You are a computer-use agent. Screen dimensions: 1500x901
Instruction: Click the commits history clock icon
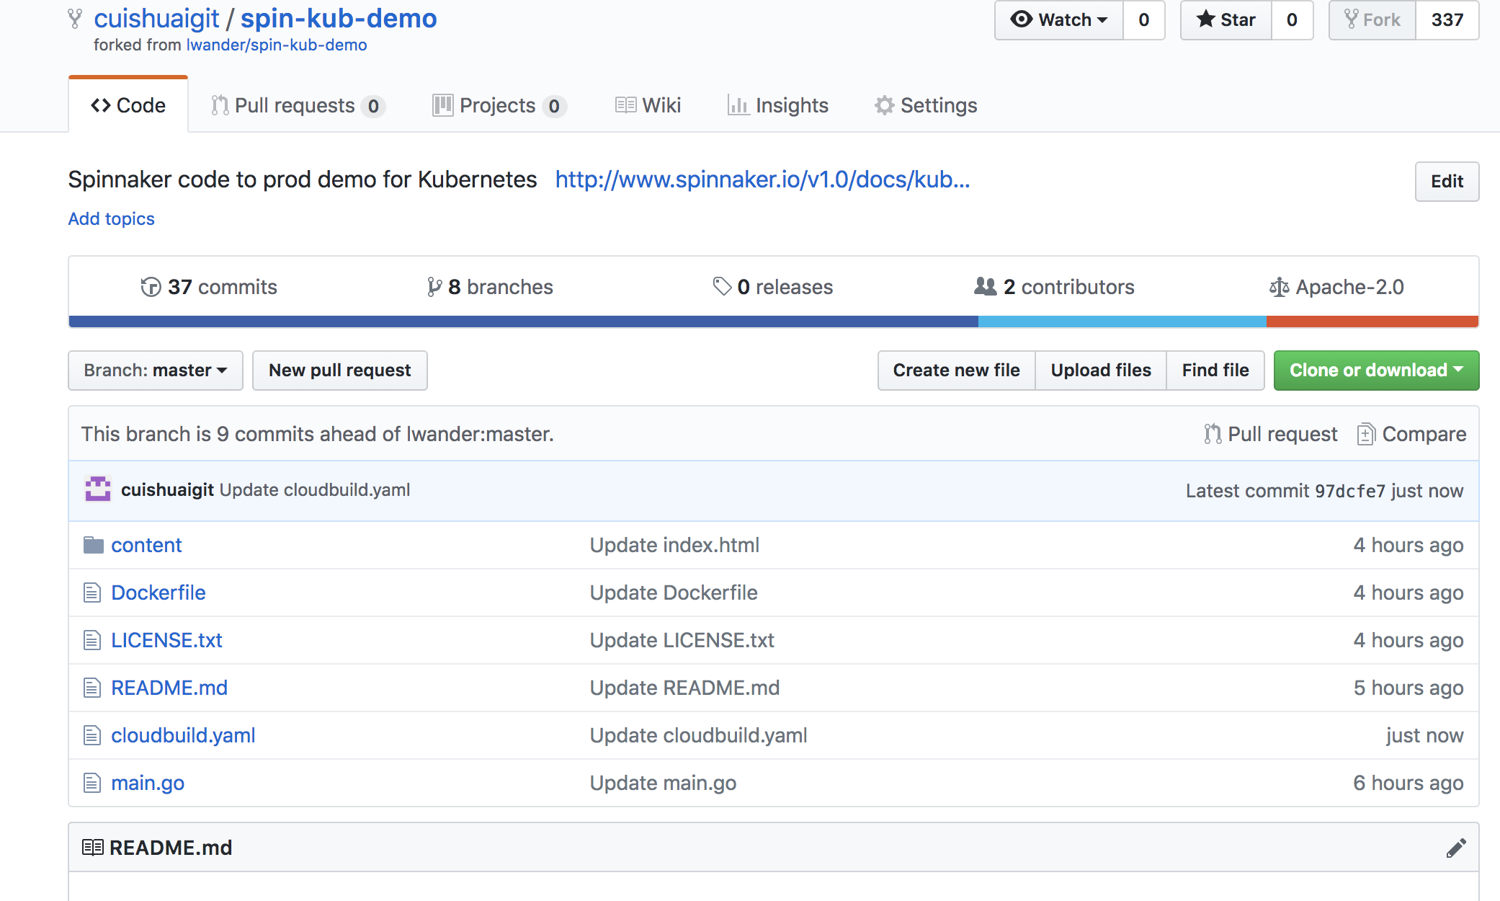click(151, 287)
